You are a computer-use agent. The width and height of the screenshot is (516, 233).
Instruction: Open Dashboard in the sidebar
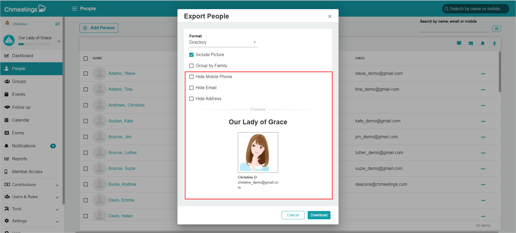tap(31, 56)
